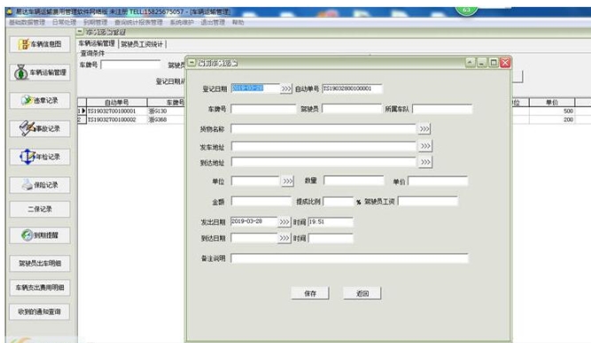
Task: Open the 基础数据管理 menu
Action: (27, 22)
